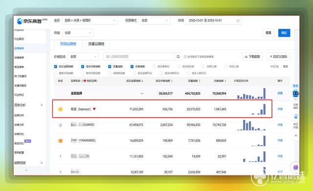
Task: Click the search magnifier icon
Action: pyautogui.click(x=178, y=57)
